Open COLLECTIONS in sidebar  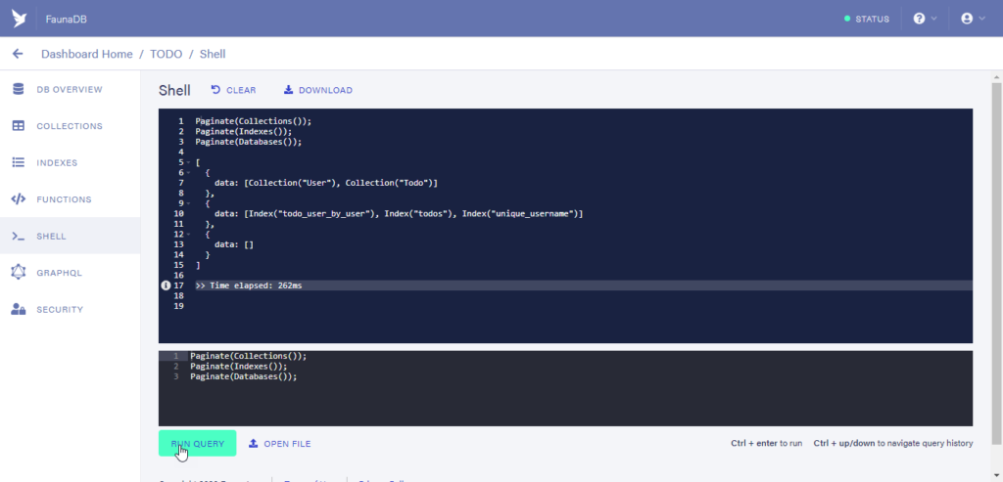(x=70, y=126)
